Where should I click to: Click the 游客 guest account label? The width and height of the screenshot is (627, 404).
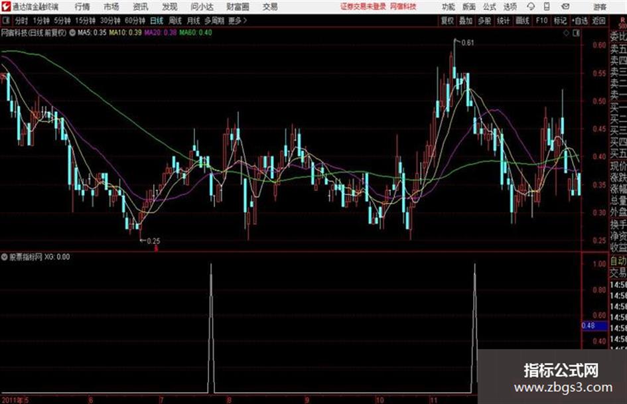coord(599,7)
